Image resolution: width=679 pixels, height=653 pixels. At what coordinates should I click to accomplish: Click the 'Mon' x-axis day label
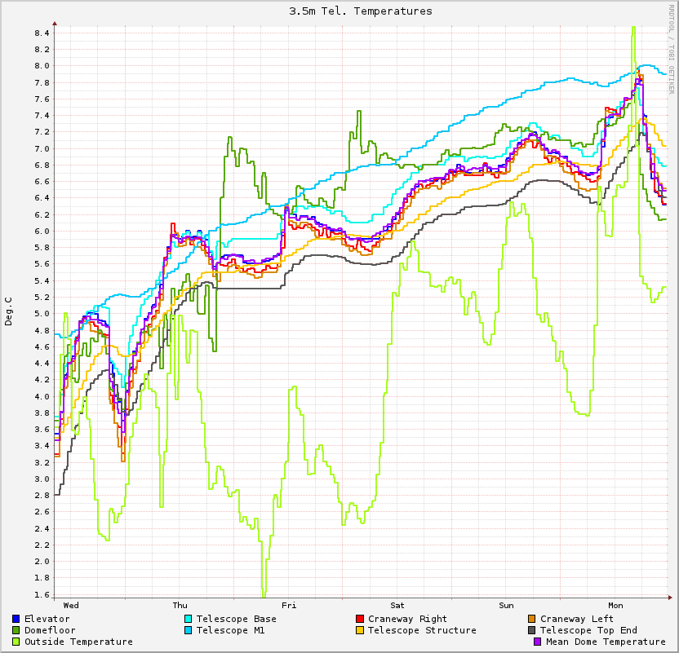point(615,605)
